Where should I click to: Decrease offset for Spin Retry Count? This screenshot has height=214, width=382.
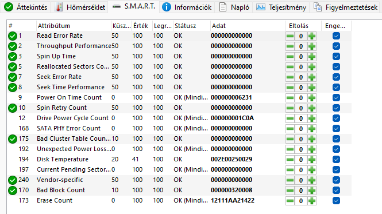(290, 108)
